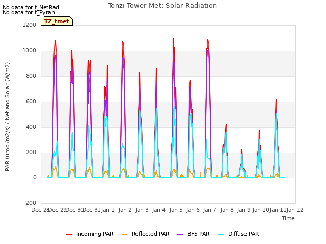326x244 pixels.
Task: Click the y-axis title PAR / Net and Solar
Action: 7,116
